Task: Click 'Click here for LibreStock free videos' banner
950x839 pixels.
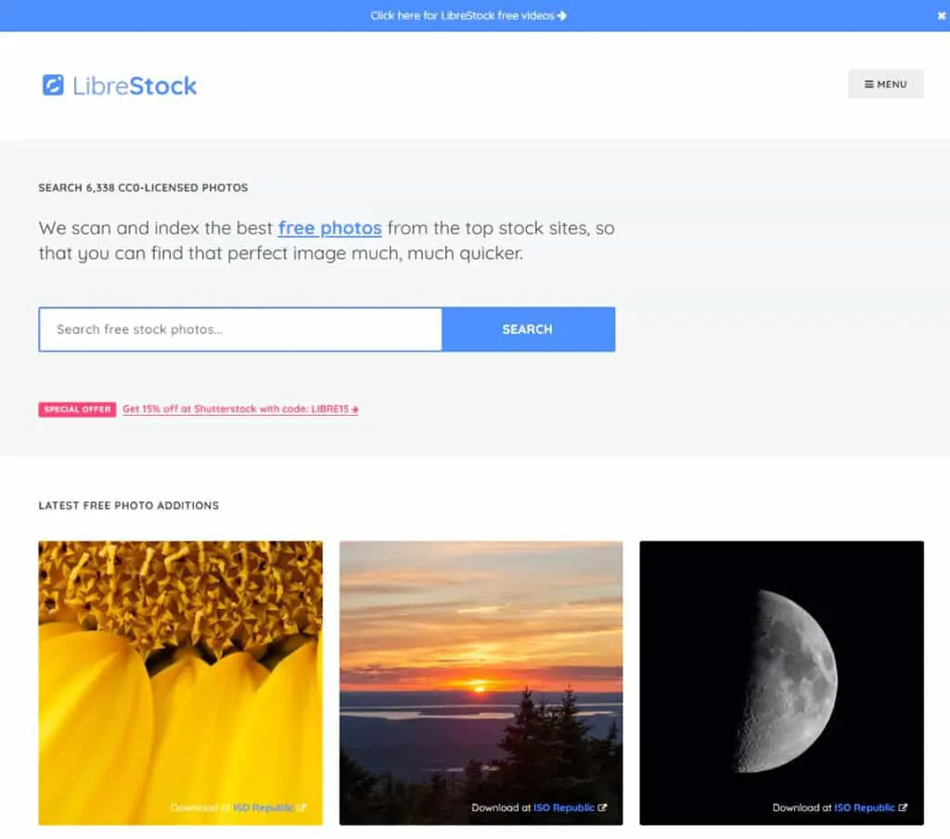Action: [x=462, y=16]
